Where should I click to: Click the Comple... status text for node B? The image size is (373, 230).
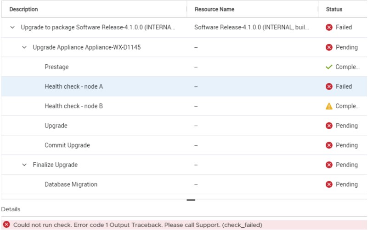point(347,106)
